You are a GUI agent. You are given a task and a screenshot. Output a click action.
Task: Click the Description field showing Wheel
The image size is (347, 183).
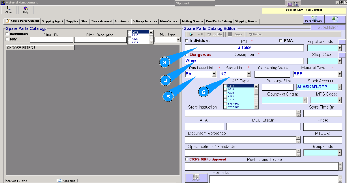click(244, 61)
